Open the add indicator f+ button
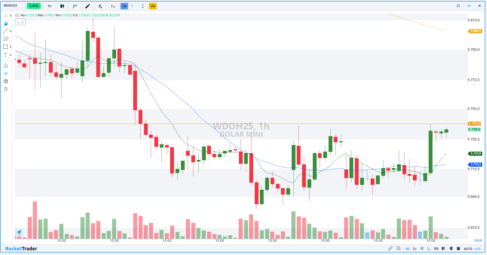487x255 pixels. (x=75, y=6)
